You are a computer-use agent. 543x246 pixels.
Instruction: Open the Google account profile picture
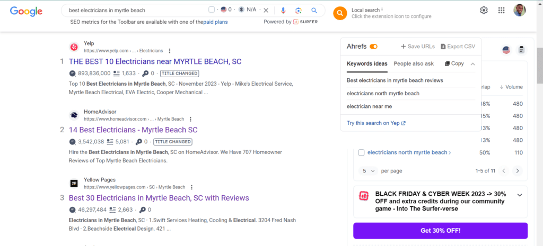click(x=520, y=10)
